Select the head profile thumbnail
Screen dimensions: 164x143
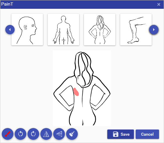pyautogui.click(x=27, y=30)
